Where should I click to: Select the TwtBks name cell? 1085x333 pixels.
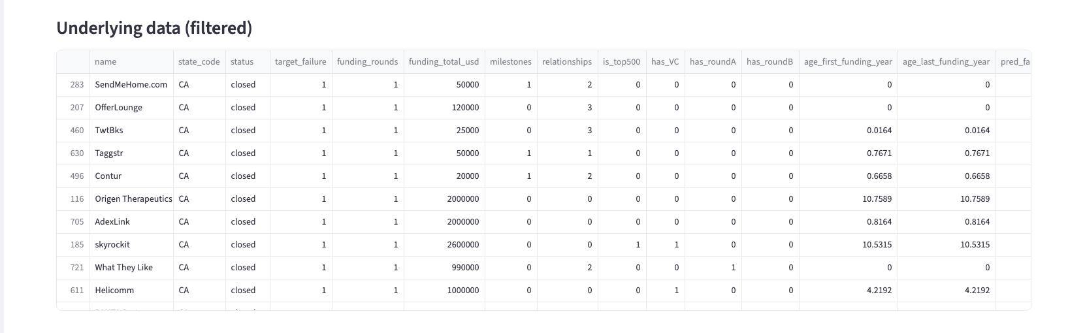(x=131, y=131)
